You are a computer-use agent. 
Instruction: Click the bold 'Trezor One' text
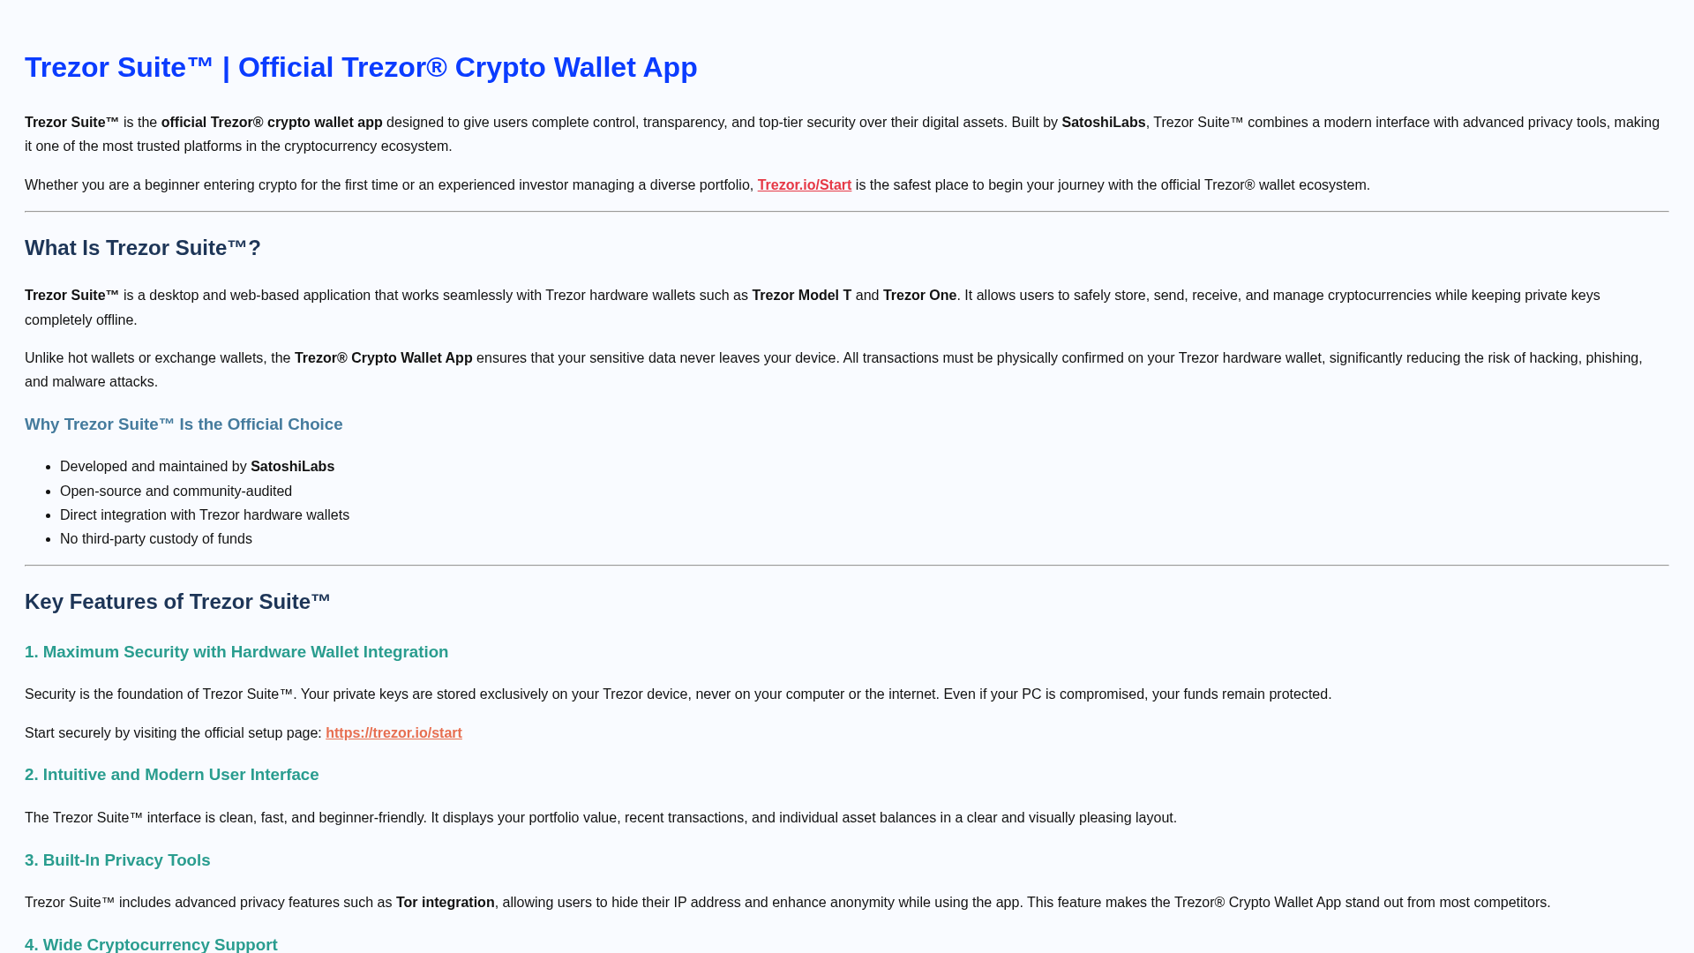point(919,296)
